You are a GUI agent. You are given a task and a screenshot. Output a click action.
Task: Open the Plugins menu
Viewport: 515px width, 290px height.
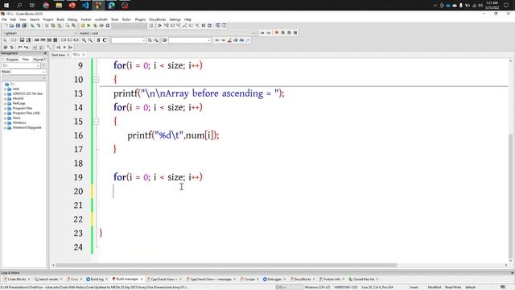[140, 19]
